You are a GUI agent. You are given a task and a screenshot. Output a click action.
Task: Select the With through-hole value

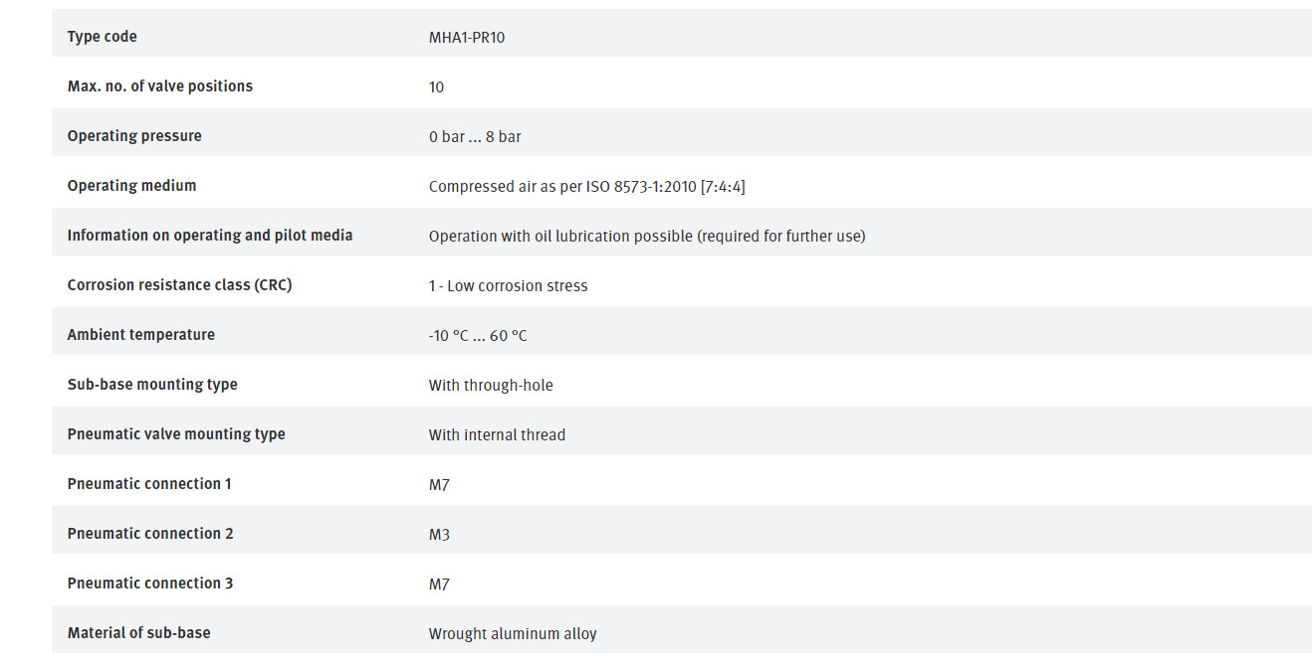491,386
